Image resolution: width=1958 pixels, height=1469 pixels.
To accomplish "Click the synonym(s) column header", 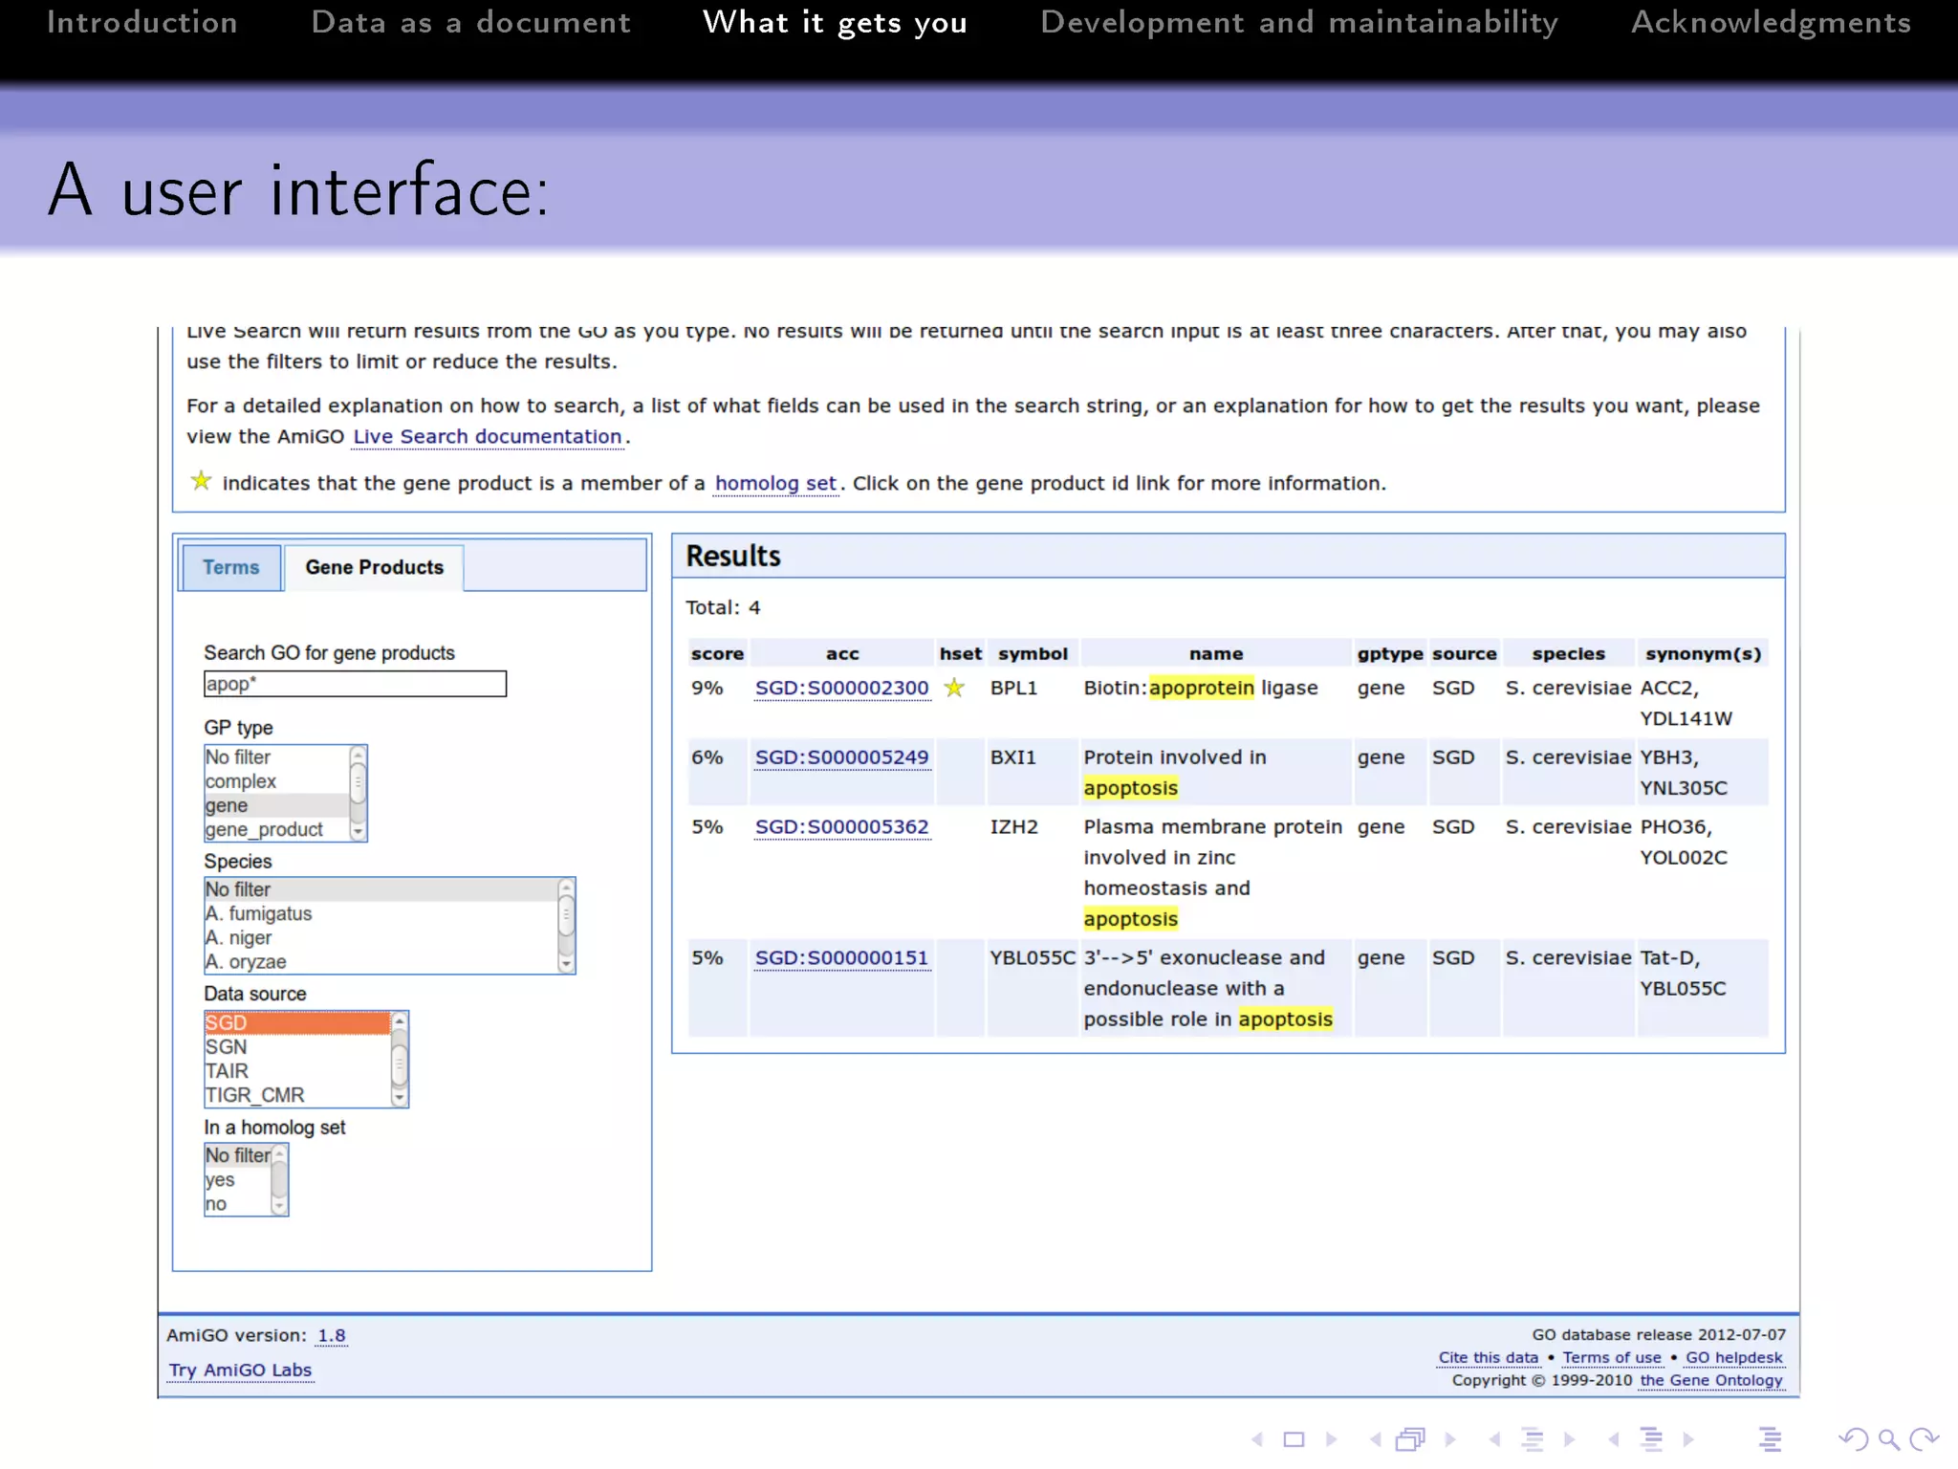I will (1703, 653).
